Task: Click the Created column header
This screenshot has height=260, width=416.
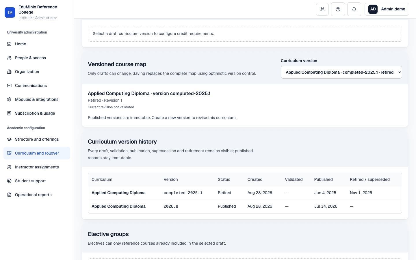Action: [255, 179]
